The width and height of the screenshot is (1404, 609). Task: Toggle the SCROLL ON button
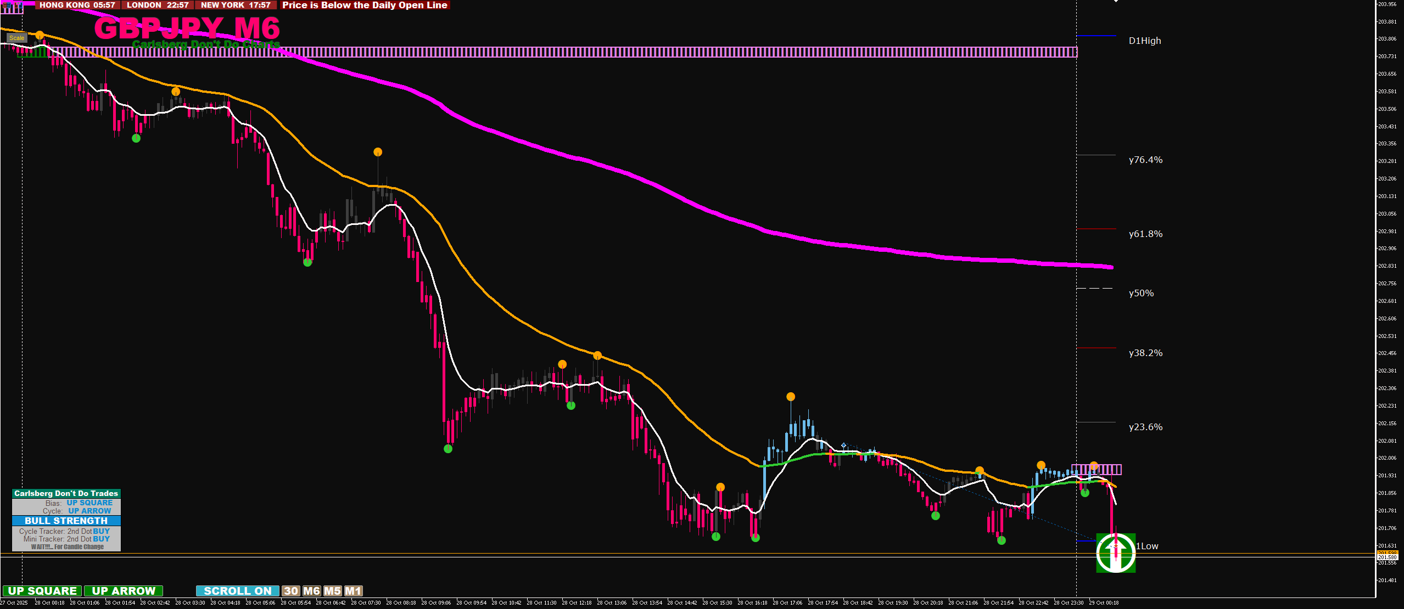point(237,591)
